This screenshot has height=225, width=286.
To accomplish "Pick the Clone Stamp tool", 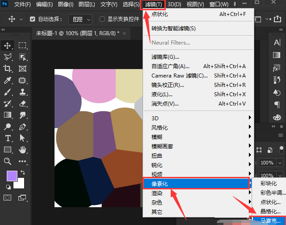I will pos(22,92).
